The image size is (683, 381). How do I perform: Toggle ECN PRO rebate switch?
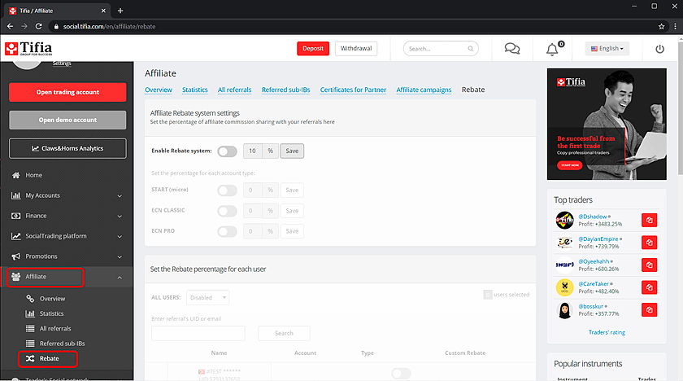[227, 231]
